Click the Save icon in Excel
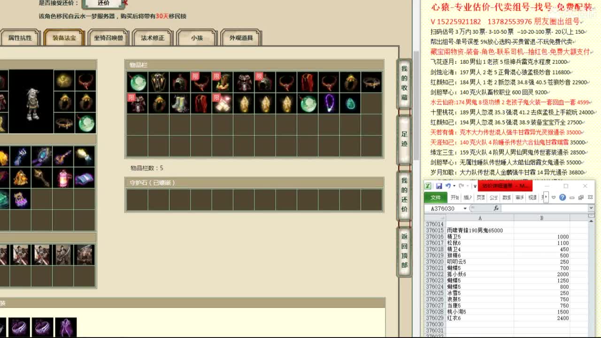The width and height of the screenshot is (601, 338). pos(440,186)
